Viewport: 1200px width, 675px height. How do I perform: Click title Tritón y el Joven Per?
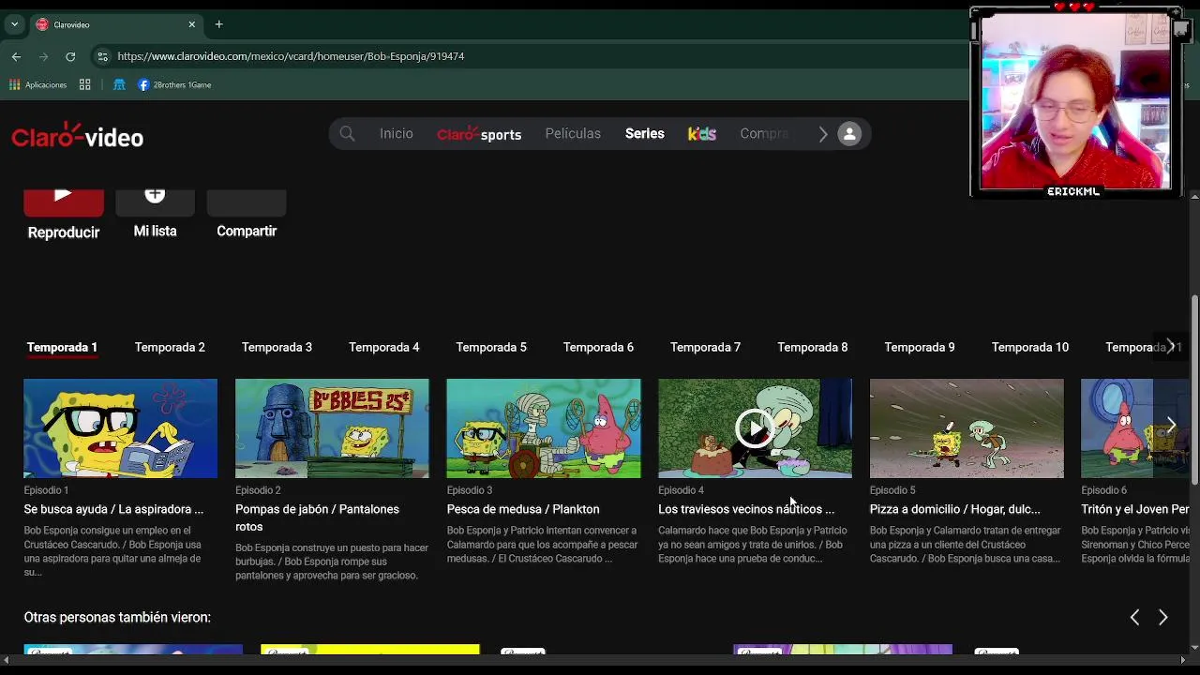tap(1135, 509)
